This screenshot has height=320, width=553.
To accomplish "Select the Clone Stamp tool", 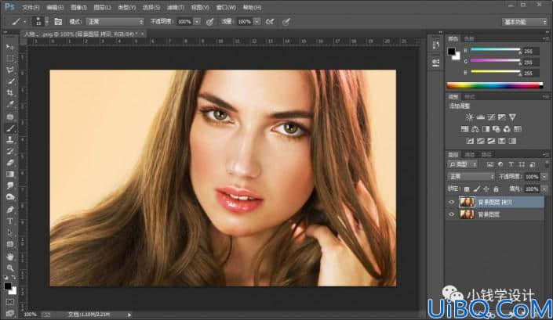I will 10,139.
